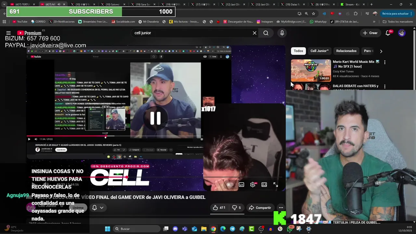
Task: Toggle autoplay switch in the player
Action: [x=229, y=185]
